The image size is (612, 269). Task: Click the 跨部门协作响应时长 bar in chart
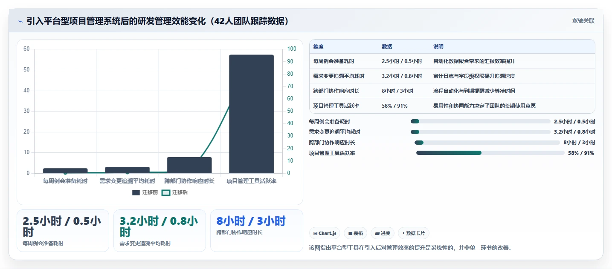[189, 165]
